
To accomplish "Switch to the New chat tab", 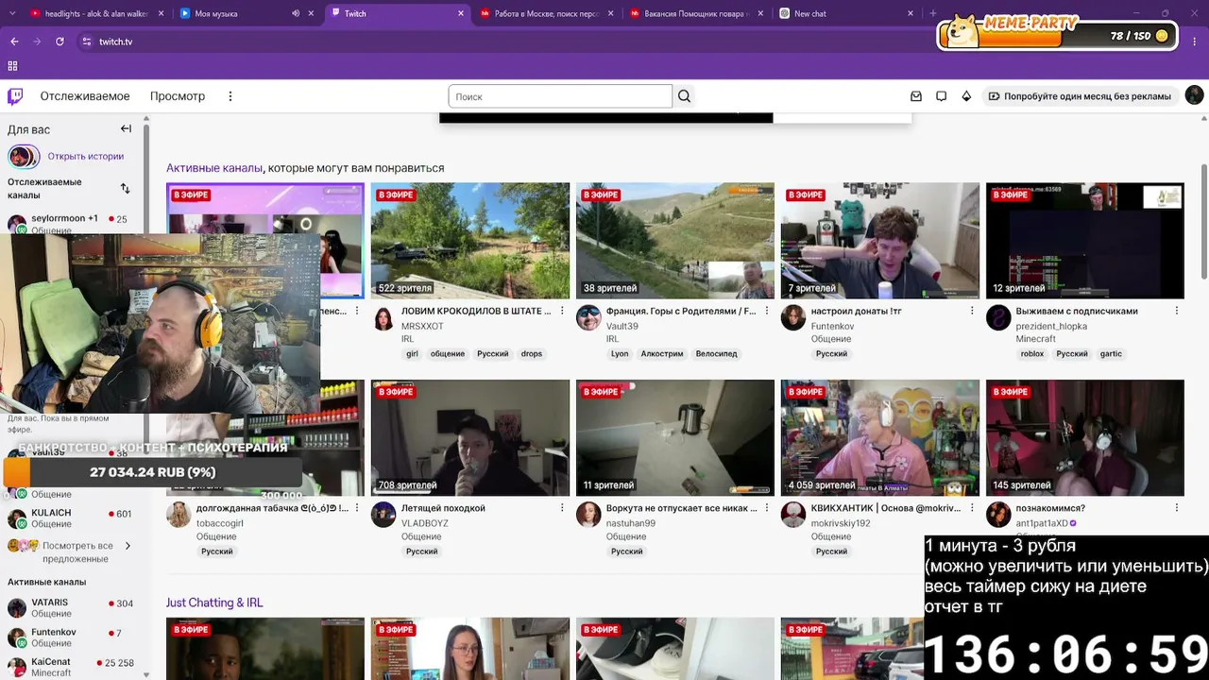I will [846, 13].
